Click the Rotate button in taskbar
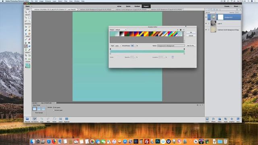This screenshot has width=258, height=145. [54, 120]
